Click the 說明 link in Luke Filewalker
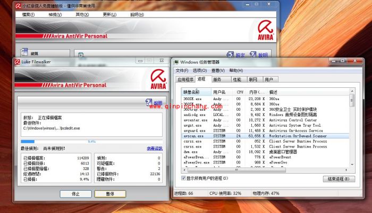372x213 pixels. [158, 103]
